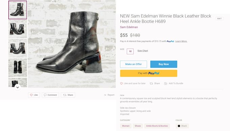Select the Women category tag

(126, 126)
